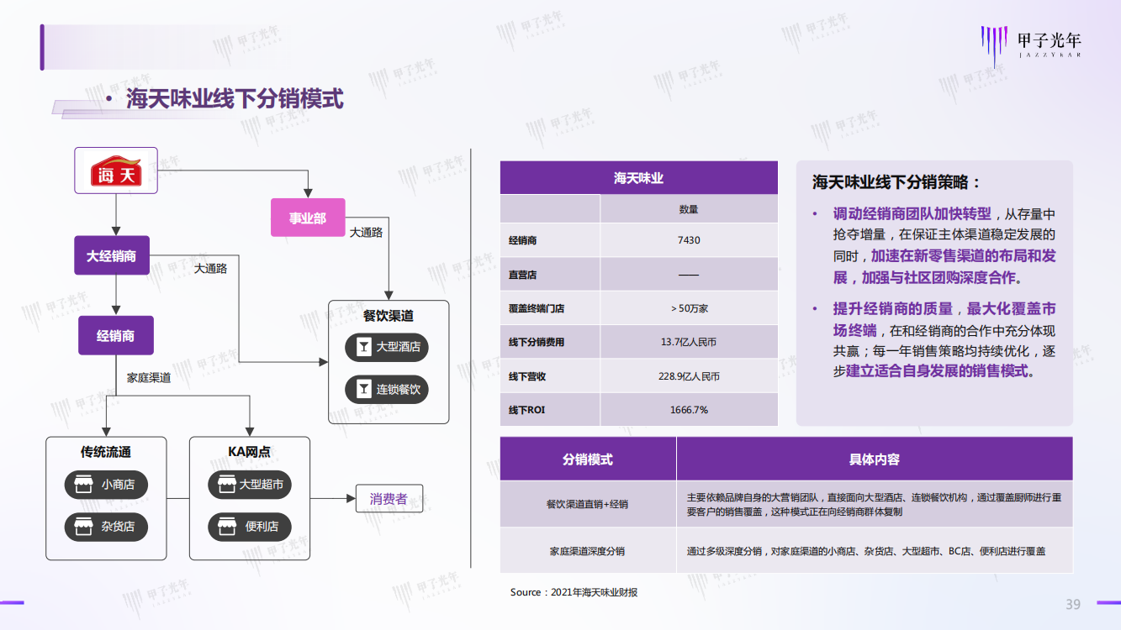
Task: Click the 海天味业 table header
Action: tap(639, 178)
